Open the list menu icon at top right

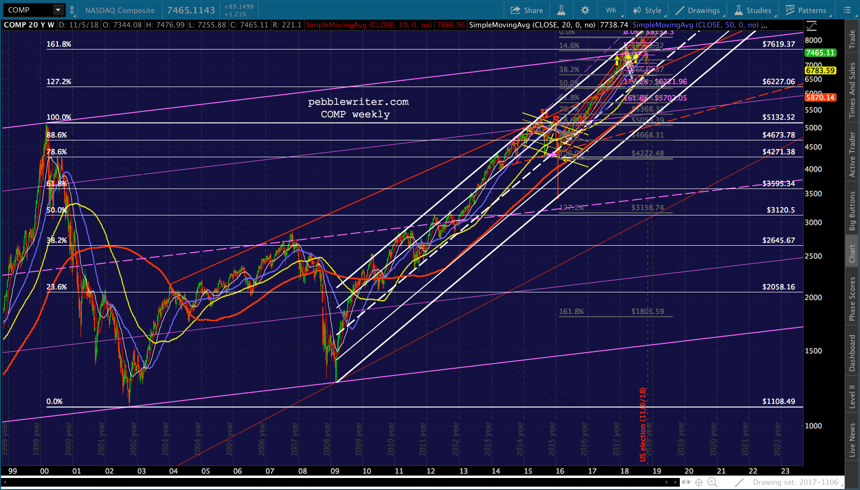[847, 10]
